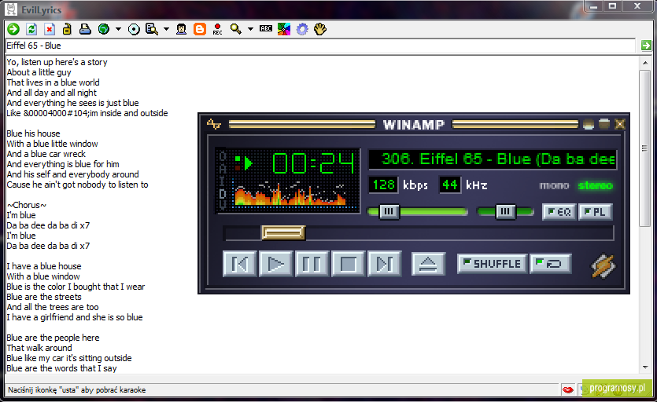Open dropdown arrow next to document search icon

(166, 29)
